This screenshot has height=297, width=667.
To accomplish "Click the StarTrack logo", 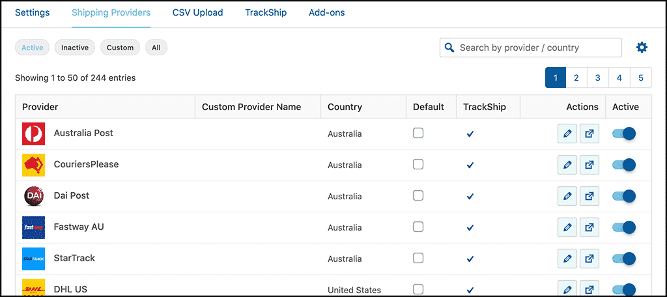I will coord(34,259).
